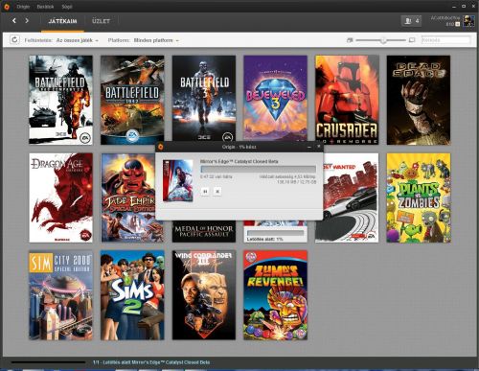Select the Dead Space game cover
Image resolution: width=479 pixels, height=371 pixels.
(x=419, y=100)
